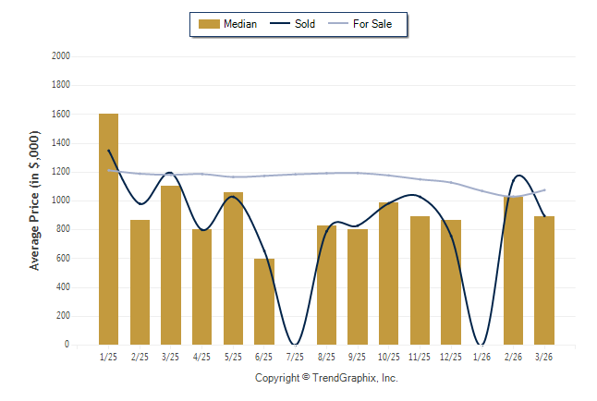Toggle the Median legend label
Viewport: 597px width, 401px height.
[240, 24]
